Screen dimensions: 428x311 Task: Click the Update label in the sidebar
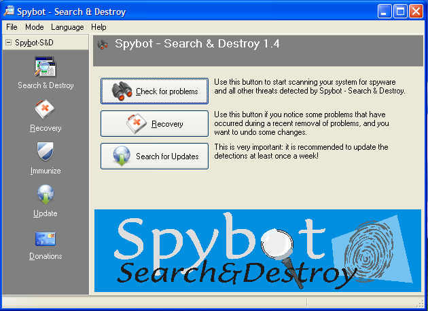[x=46, y=213]
